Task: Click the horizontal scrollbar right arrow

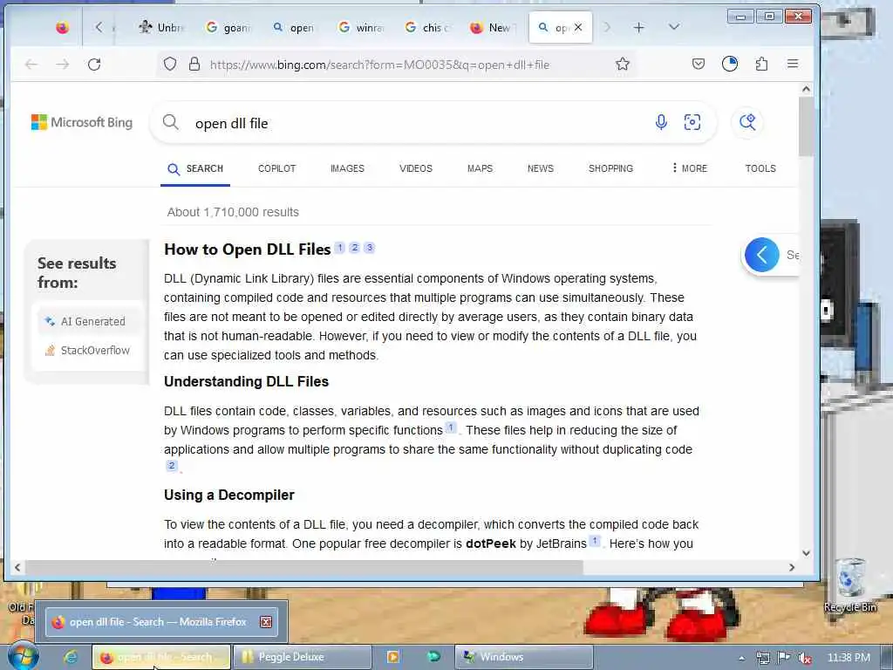Action: [792, 567]
